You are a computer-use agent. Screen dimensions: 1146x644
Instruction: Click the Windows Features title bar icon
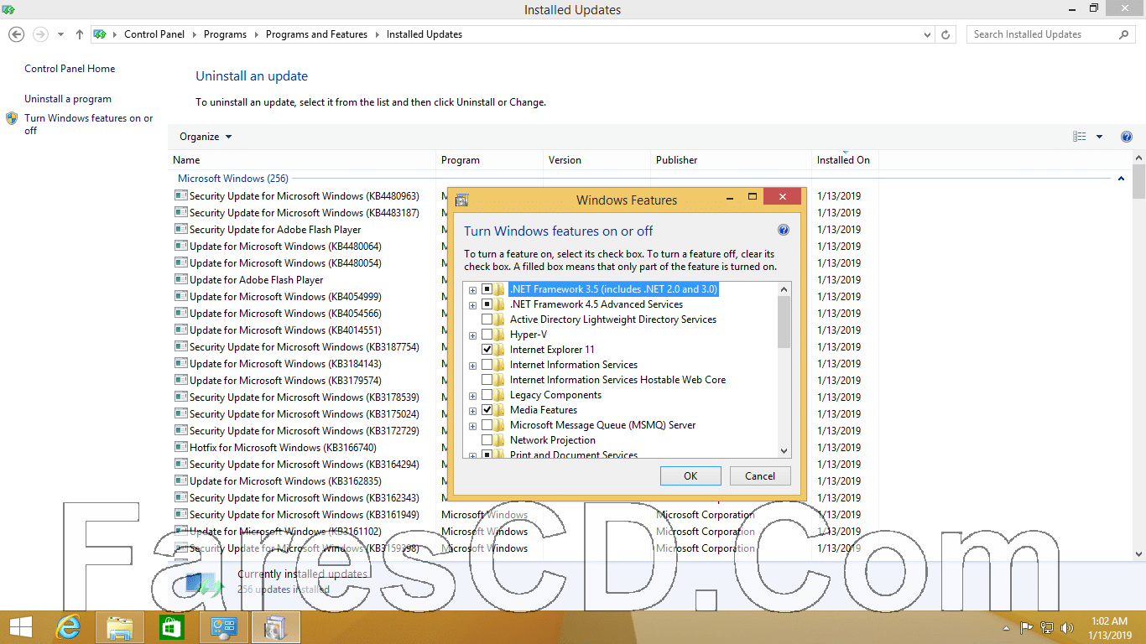461,200
